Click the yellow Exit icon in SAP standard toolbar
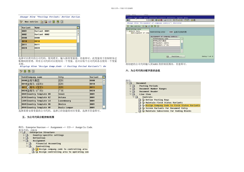The image size is (244, 172). 159,20
